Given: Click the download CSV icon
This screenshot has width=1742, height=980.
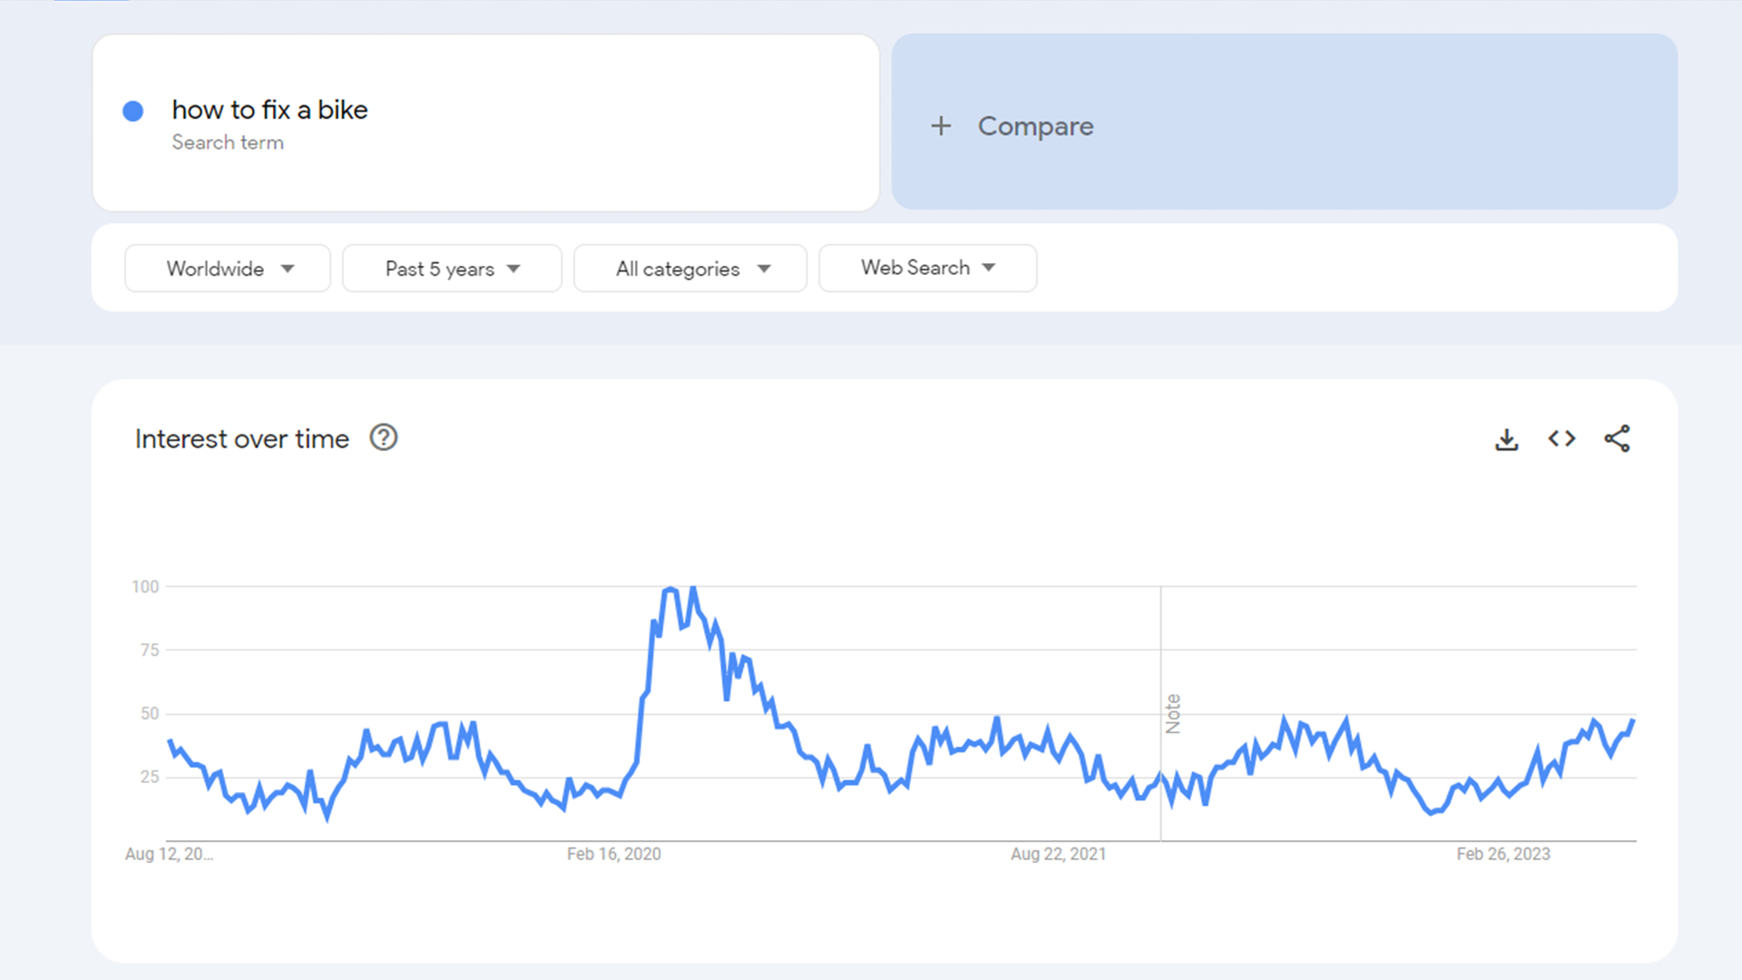Looking at the screenshot, I should coord(1506,439).
